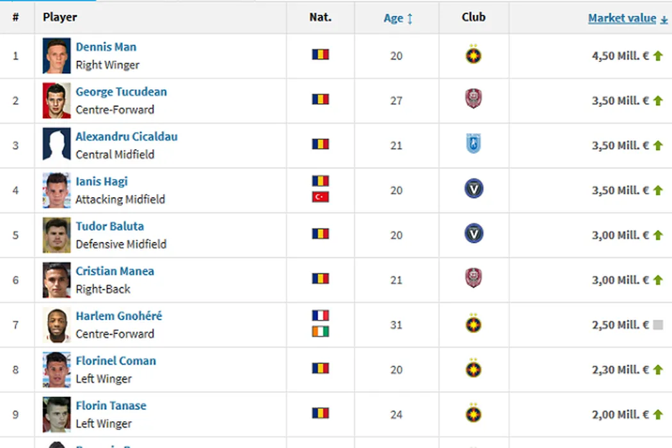The image size is (672, 448).
Task: Open the Florinel Coman player link
Action: pos(116,361)
